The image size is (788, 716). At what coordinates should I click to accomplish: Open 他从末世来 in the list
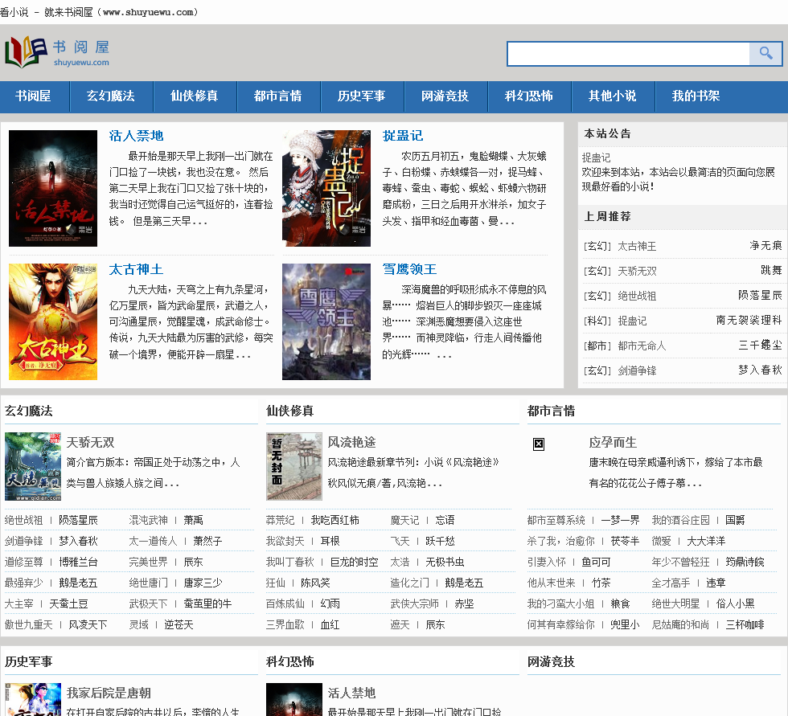coord(552,583)
